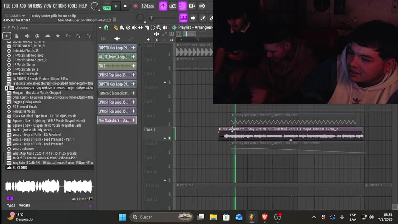This screenshot has height=224, width=398.
Task: Select the Playback speaker tool in Playlist
Action: point(165,27)
